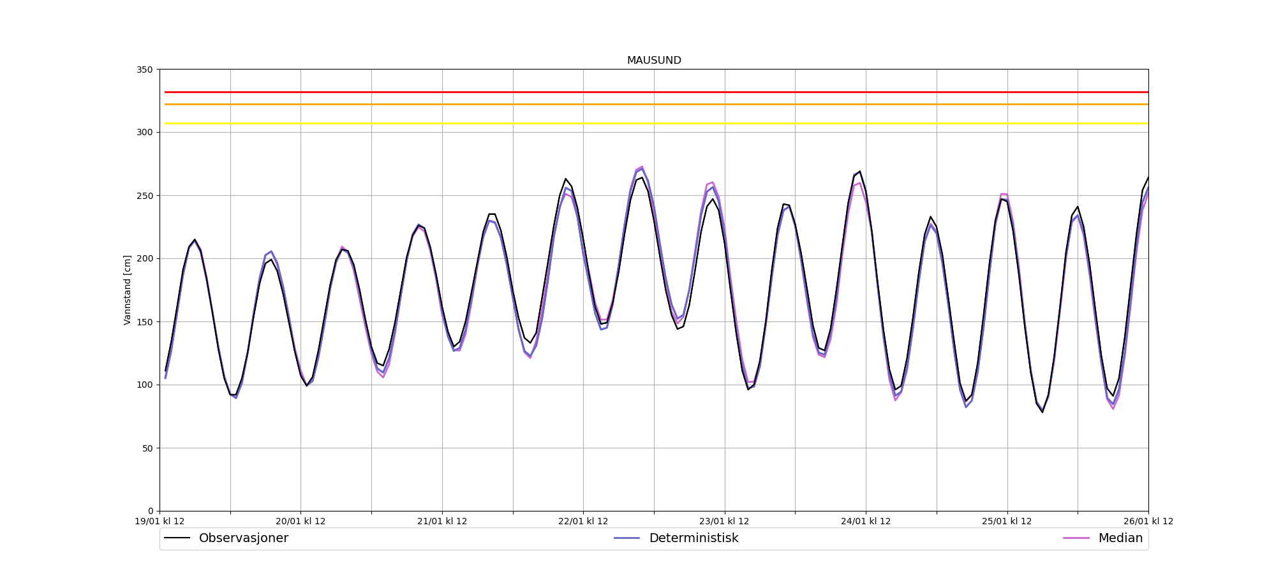Click the MAUSUND chart title
Image resolution: width=1276 pixels, height=574 pixels.
click(x=654, y=61)
